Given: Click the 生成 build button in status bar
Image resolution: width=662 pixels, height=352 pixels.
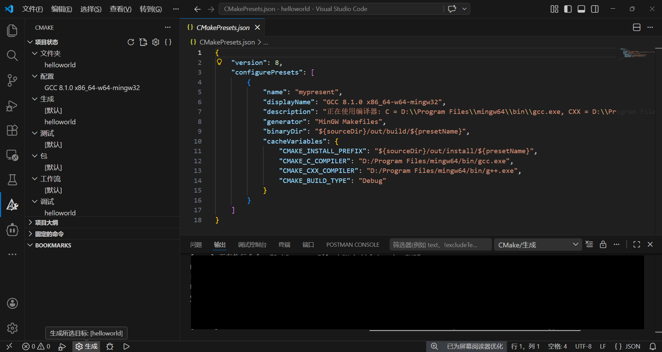Looking at the screenshot, I should (87, 346).
